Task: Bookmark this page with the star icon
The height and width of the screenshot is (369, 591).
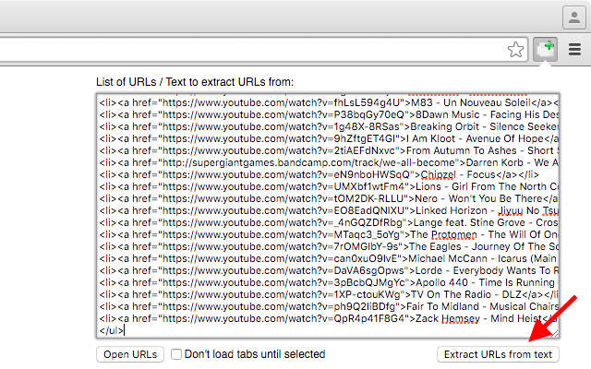Action: point(515,49)
